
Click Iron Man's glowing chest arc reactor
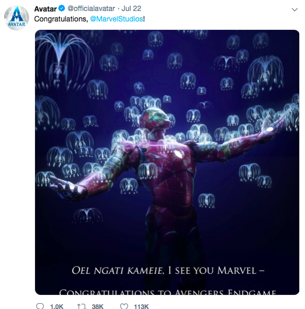[178, 153]
